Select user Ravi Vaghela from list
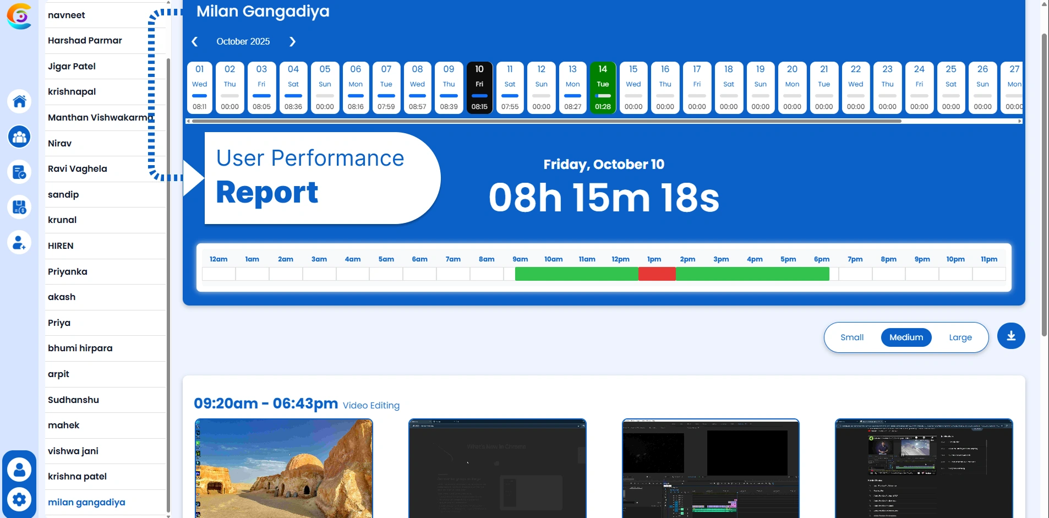 pyautogui.click(x=78, y=169)
